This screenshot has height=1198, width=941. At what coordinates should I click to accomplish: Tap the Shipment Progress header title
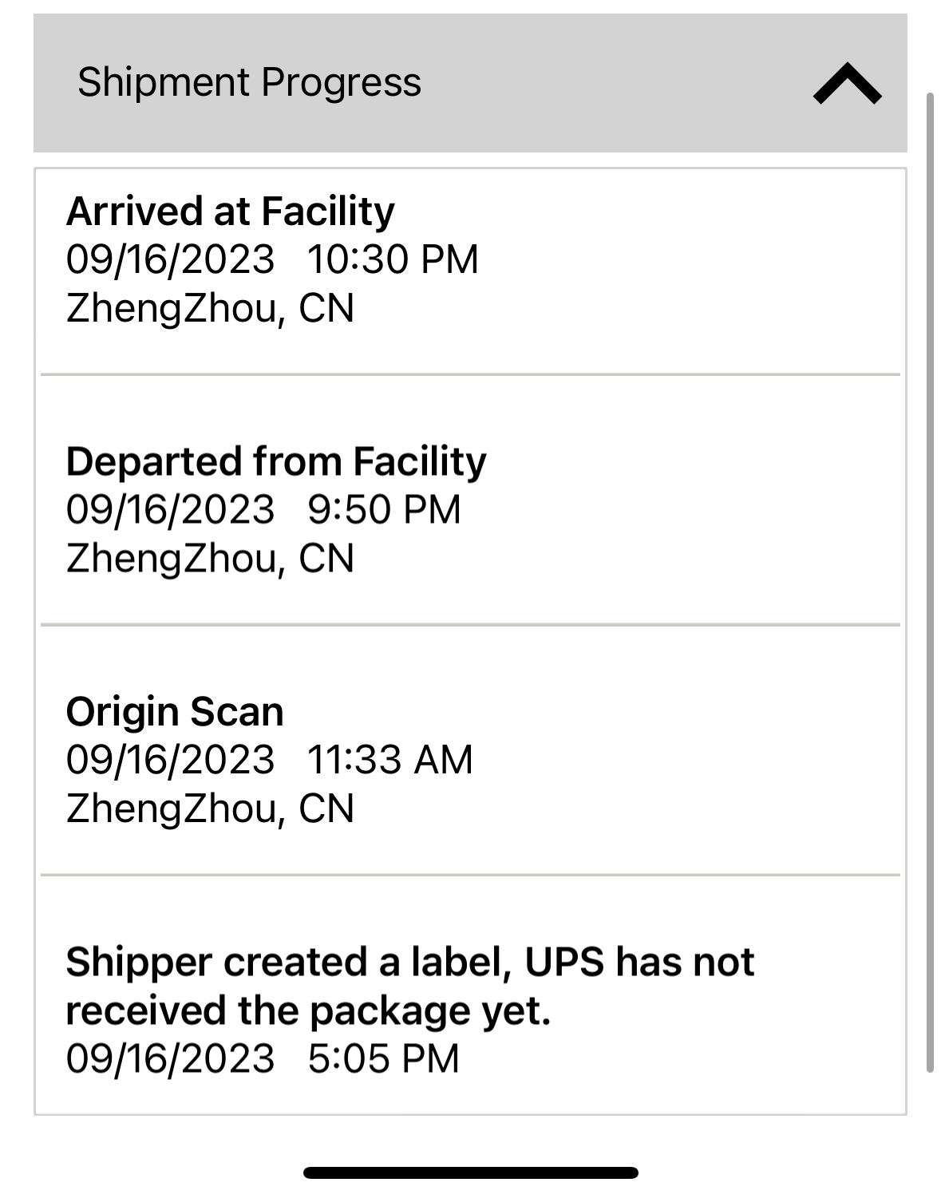[x=249, y=83]
